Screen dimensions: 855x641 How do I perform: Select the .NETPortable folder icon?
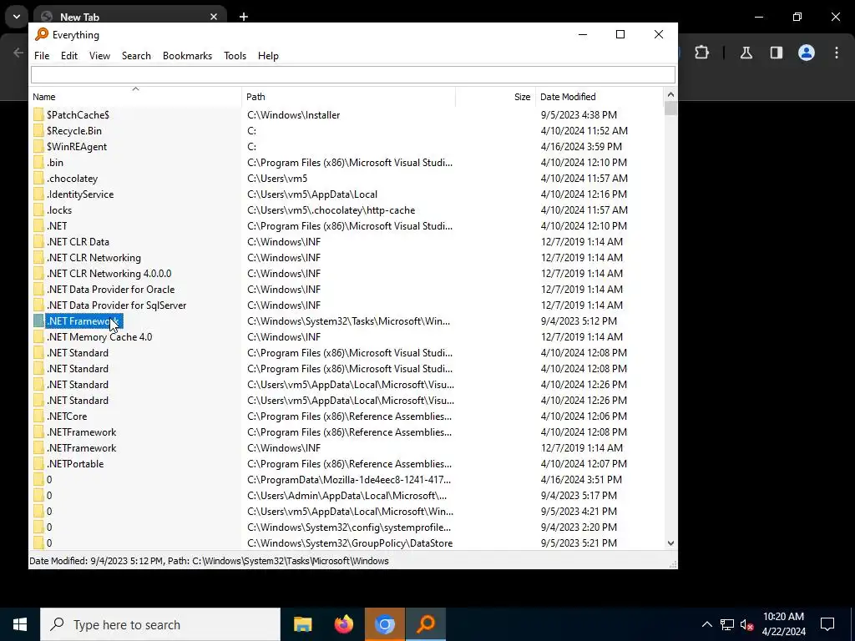tap(38, 464)
